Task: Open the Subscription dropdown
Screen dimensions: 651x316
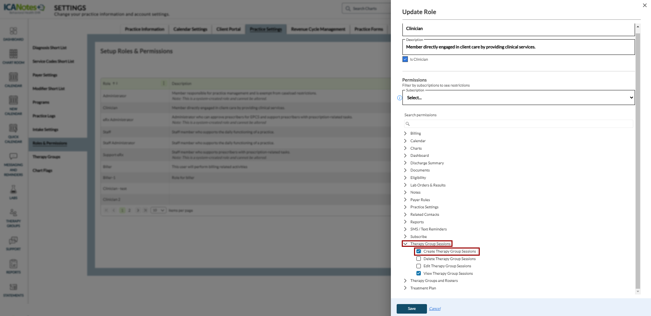Action: click(519, 98)
